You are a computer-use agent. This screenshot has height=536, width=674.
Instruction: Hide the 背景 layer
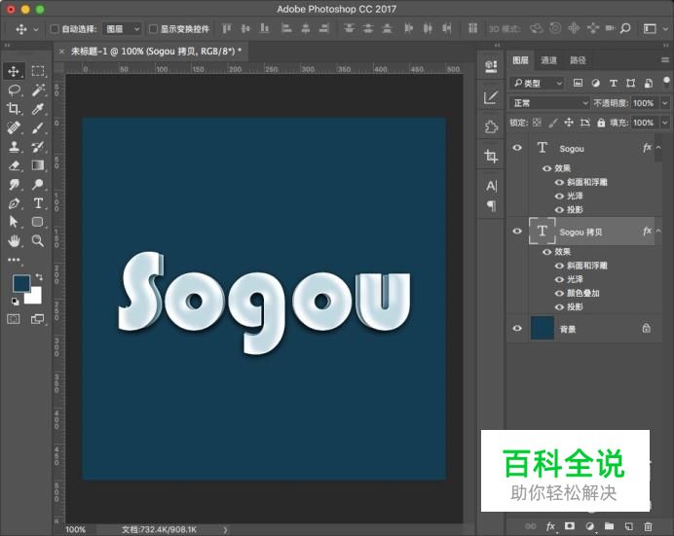(517, 328)
